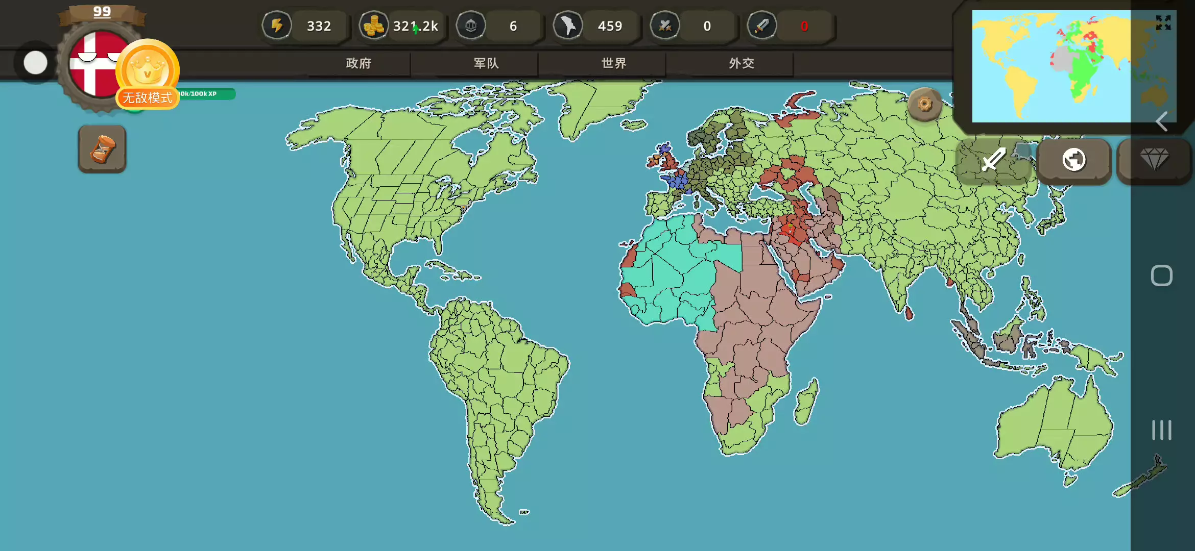Tap the gold coins treasury icon
Screen dimensions: 1195x551
(x=373, y=26)
